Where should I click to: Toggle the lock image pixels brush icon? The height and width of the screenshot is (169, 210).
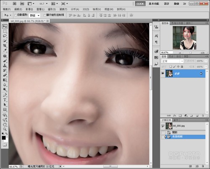(174, 67)
